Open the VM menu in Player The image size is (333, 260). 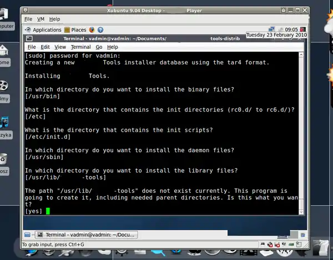pyautogui.click(x=41, y=19)
